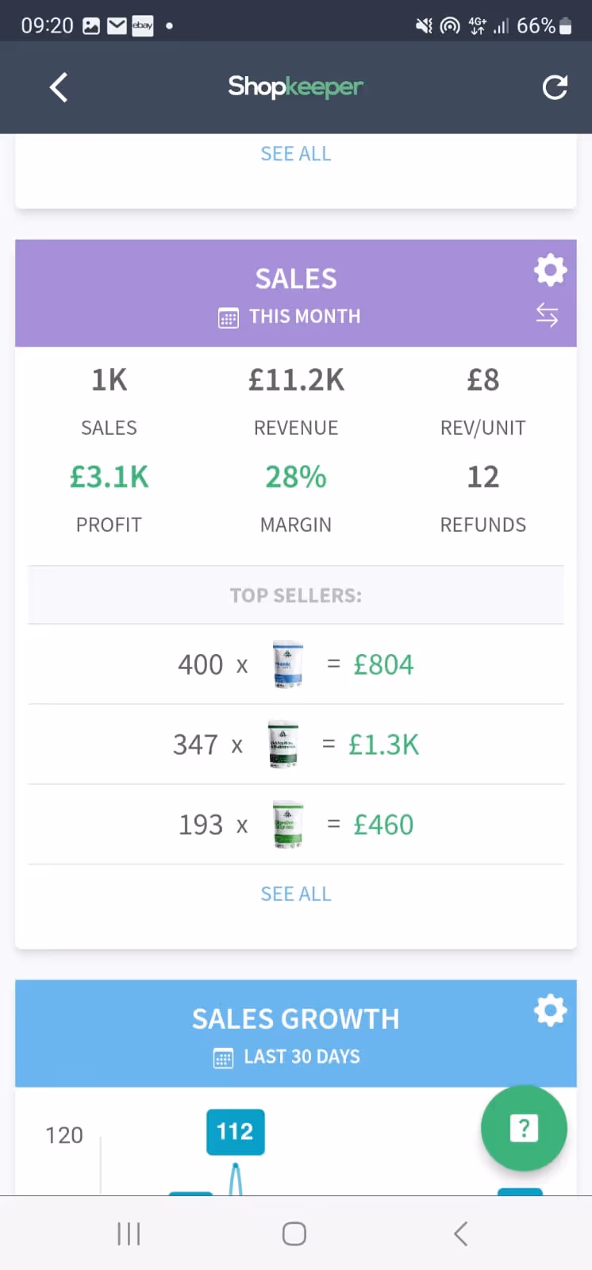The width and height of the screenshot is (592, 1270).
Task: Open Sales Growth settings gear
Action: (550, 1010)
